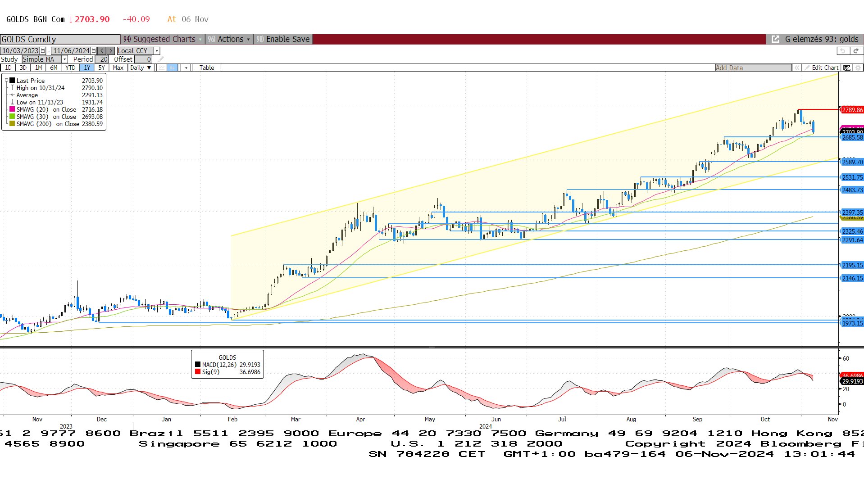Click the Period value field

[x=102, y=59]
